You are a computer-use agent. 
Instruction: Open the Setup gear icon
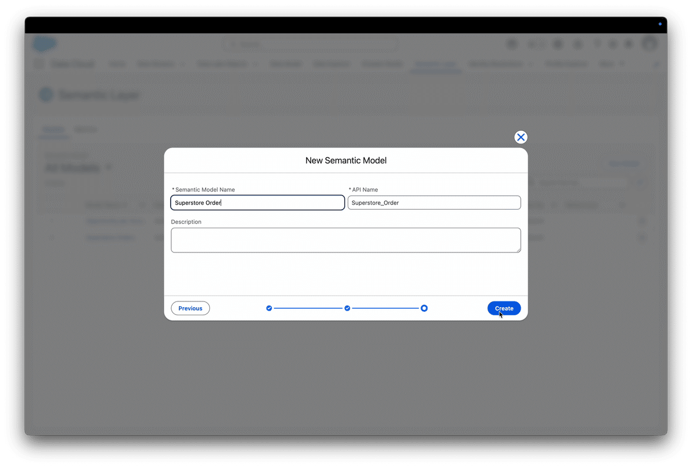[x=612, y=43]
